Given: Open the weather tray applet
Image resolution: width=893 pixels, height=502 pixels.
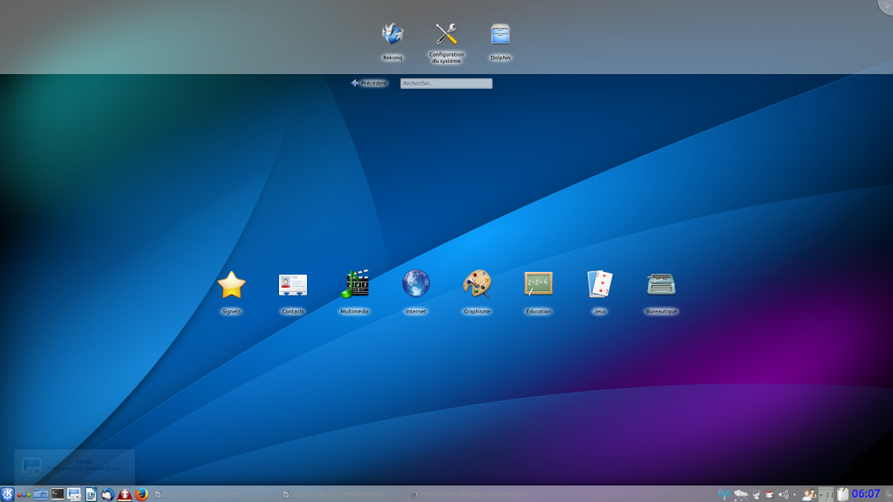Looking at the screenshot, I should (741, 494).
